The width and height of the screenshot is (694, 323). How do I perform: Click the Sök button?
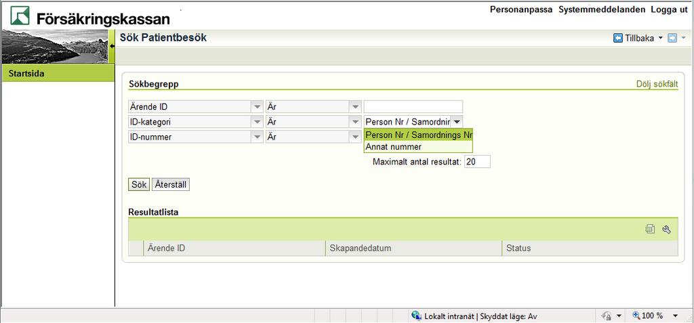(139, 184)
